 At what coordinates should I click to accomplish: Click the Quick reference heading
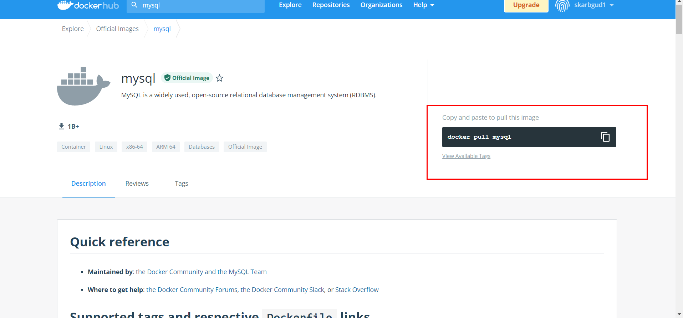pyautogui.click(x=119, y=242)
